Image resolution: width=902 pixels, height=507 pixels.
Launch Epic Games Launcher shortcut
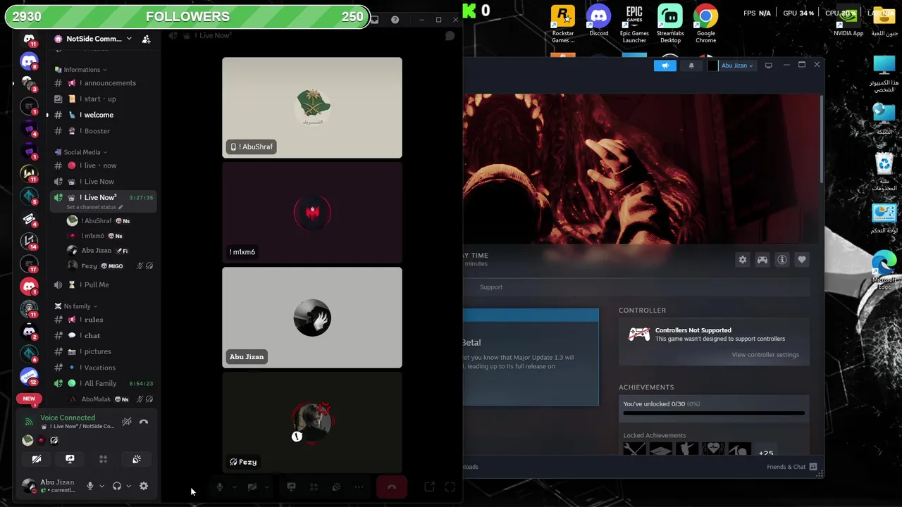(x=634, y=25)
